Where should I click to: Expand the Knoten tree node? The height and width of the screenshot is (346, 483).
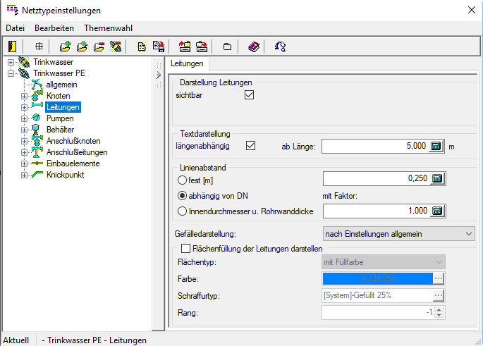(25, 96)
